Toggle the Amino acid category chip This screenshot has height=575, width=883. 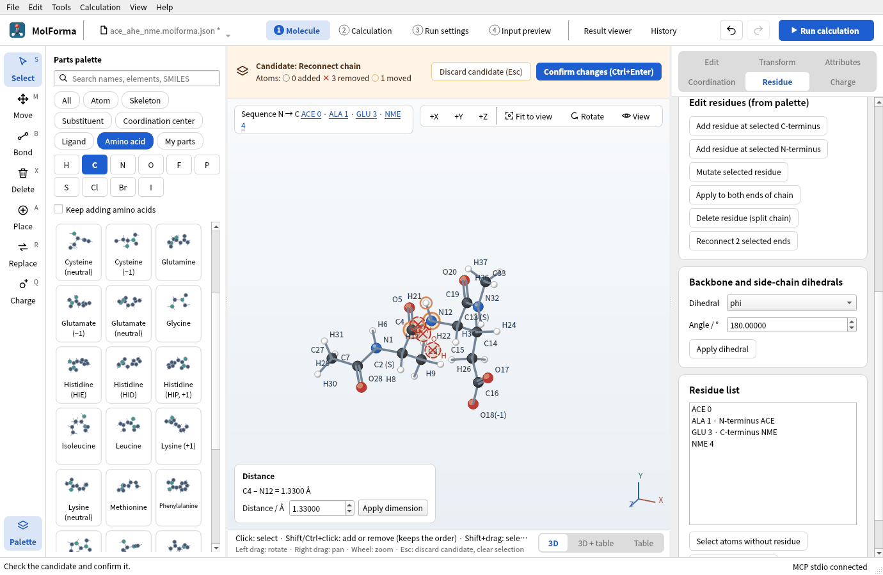[125, 141]
